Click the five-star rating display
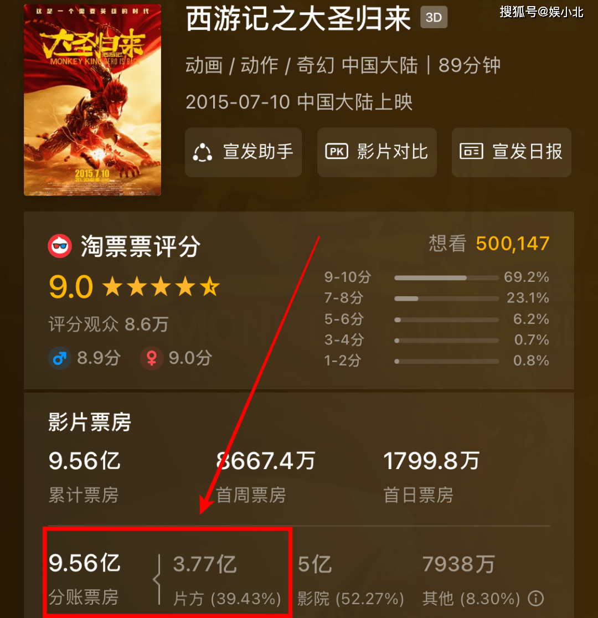 pos(161,286)
